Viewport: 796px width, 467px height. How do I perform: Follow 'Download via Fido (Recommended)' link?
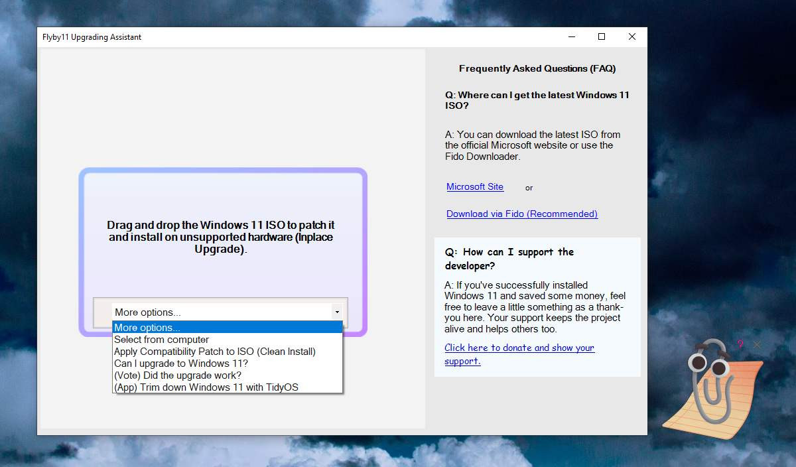pos(522,214)
